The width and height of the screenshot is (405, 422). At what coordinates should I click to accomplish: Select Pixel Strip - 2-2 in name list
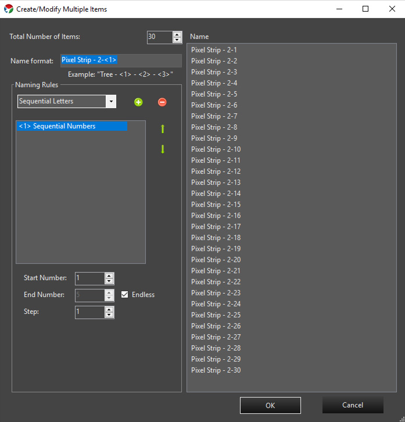(214, 61)
